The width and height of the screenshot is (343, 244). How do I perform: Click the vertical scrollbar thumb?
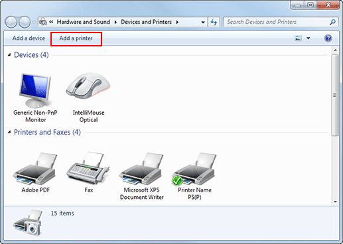(x=335, y=95)
